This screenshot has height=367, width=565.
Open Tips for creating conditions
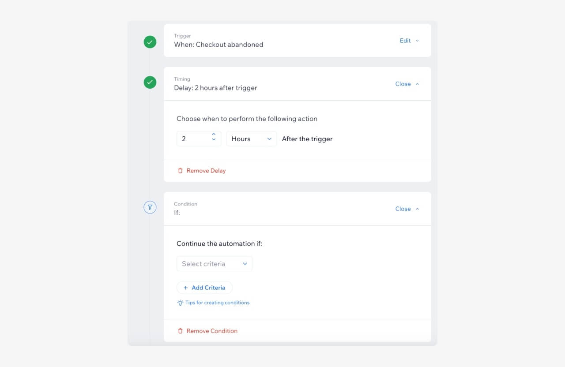click(x=217, y=303)
